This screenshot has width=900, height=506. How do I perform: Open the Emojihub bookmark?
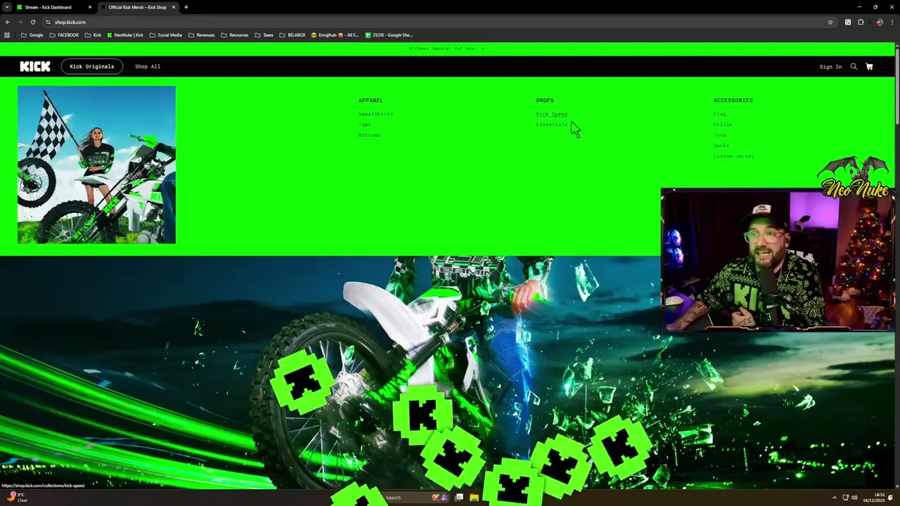(x=335, y=35)
